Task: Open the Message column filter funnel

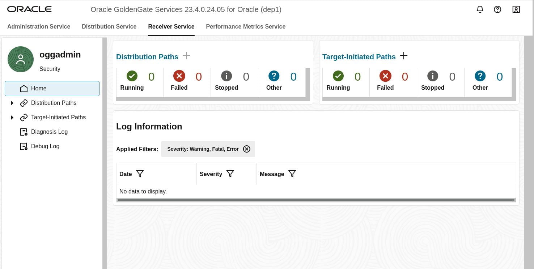Action: point(292,174)
